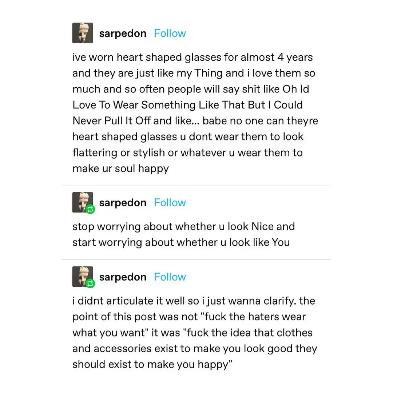Click the line "make ur soul happy"
This screenshot has width=393, height=393.
(x=120, y=169)
